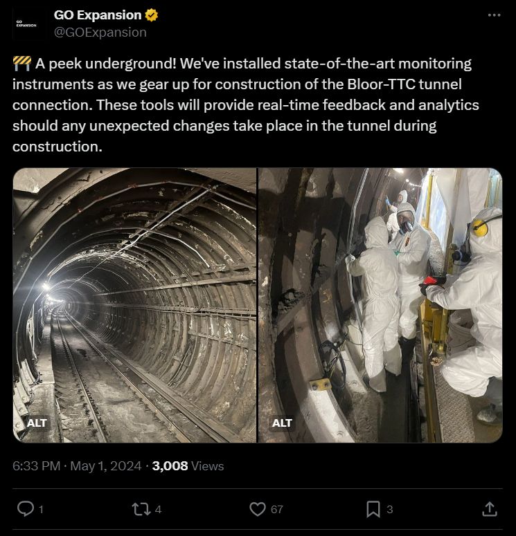The width and height of the screenshot is (516, 536).
Task: Click the reply speech bubble icon
Action: [25, 509]
